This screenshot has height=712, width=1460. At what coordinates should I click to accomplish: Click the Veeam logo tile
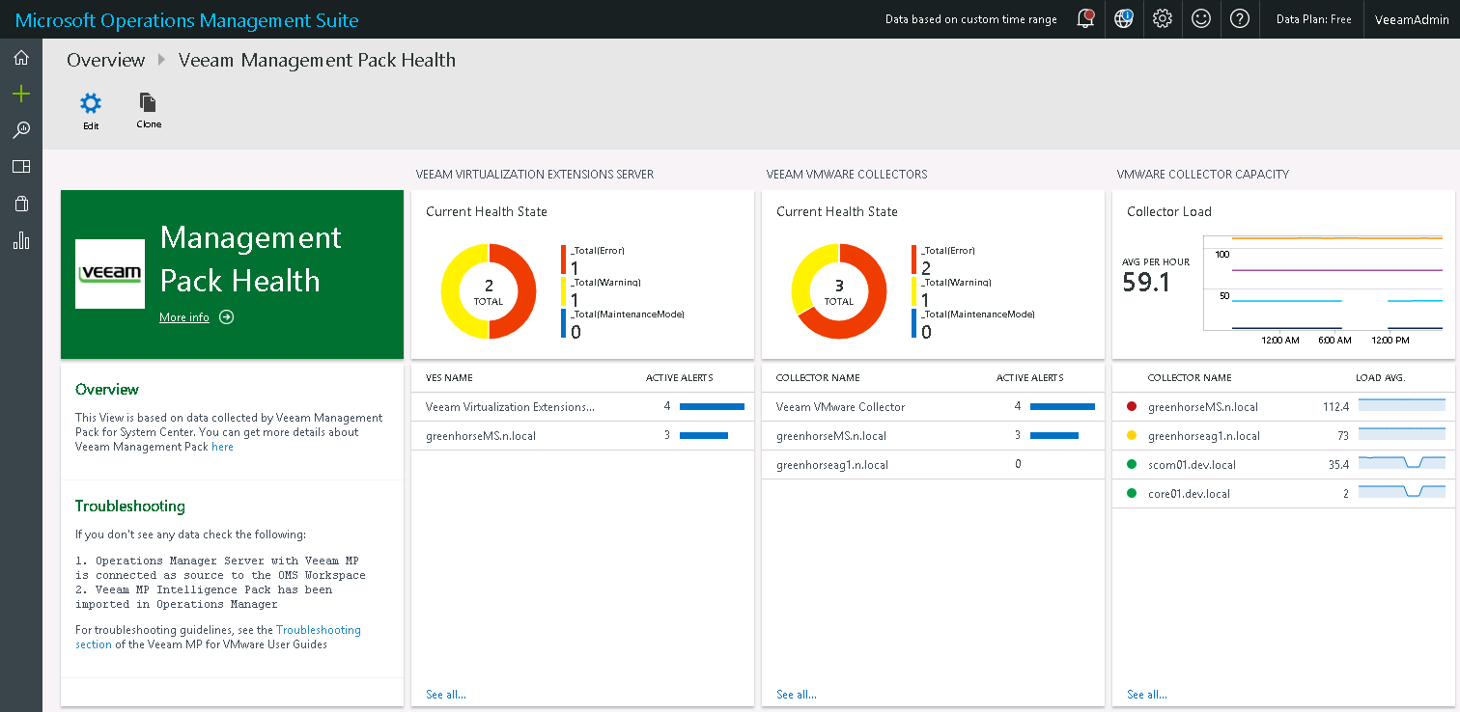(x=109, y=274)
